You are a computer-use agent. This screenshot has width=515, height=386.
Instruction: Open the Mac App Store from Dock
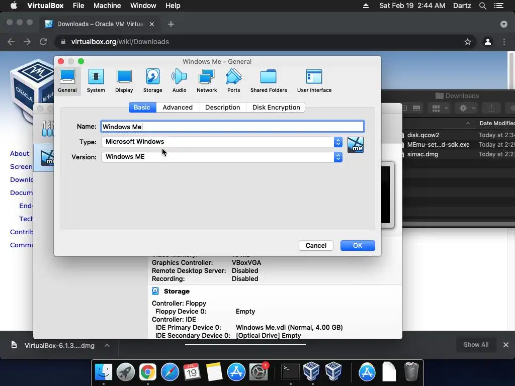(236, 372)
